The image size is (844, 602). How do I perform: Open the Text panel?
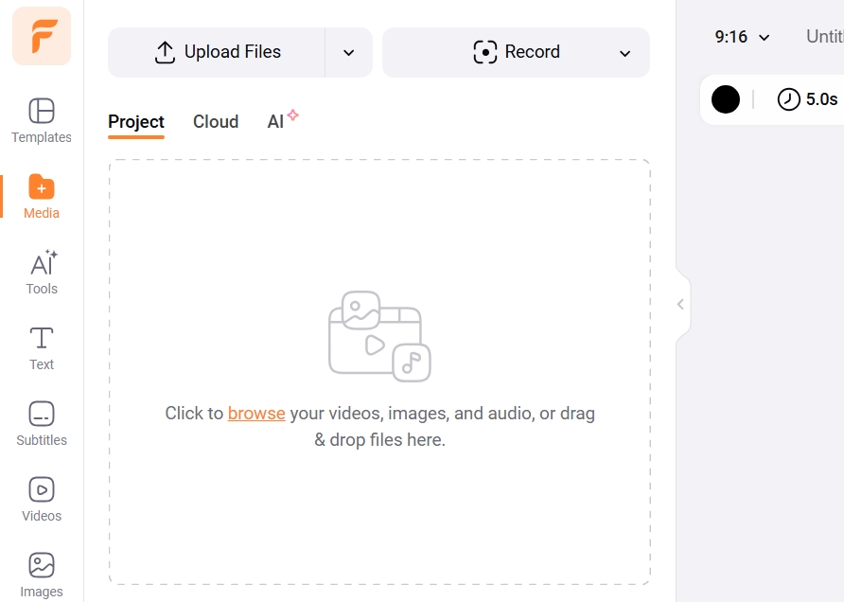click(42, 347)
